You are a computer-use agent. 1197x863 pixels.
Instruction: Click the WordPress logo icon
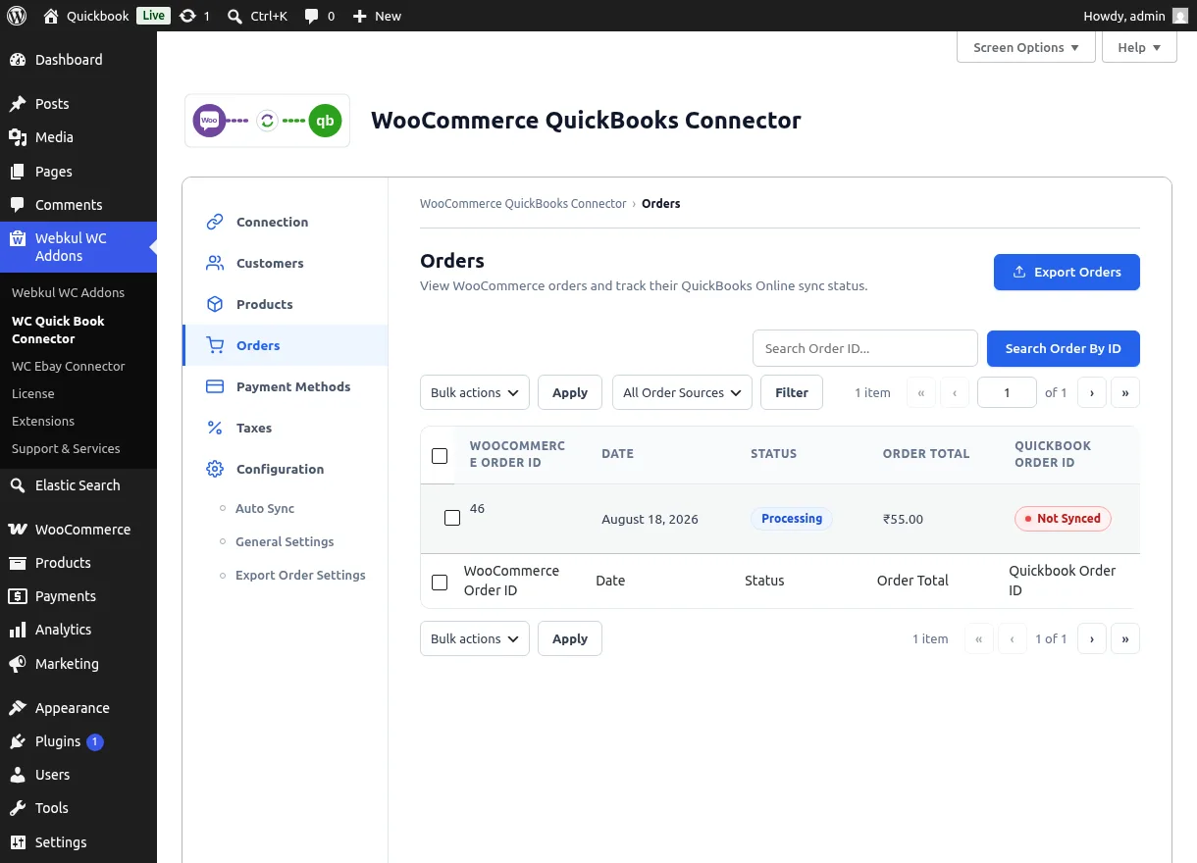(x=17, y=16)
